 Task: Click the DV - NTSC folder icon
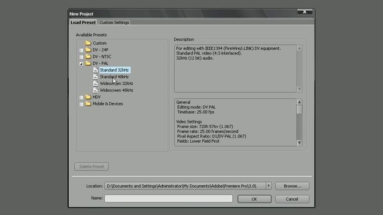(88, 56)
